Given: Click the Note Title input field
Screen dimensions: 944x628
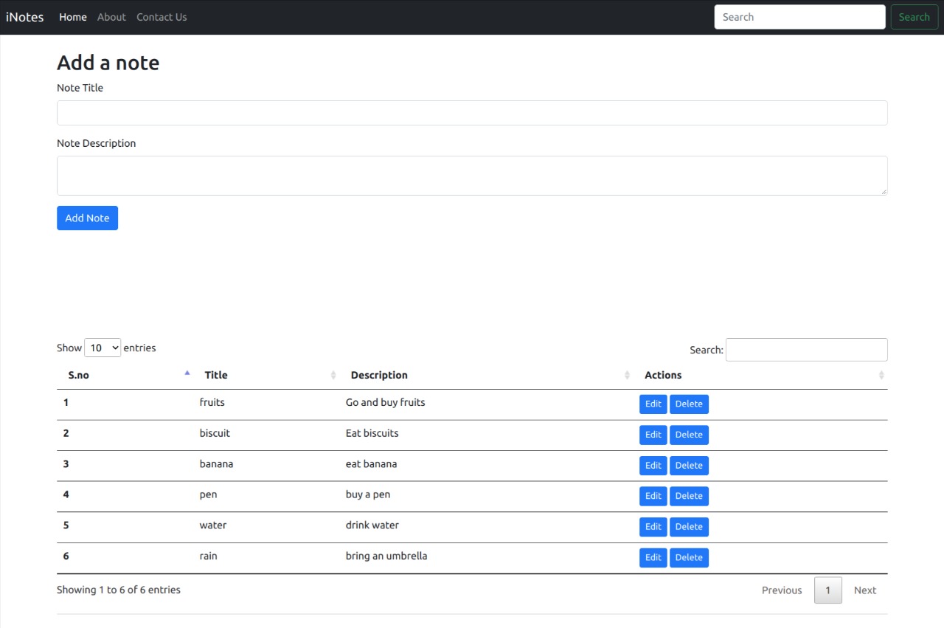Looking at the screenshot, I should pyautogui.click(x=472, y=112).
